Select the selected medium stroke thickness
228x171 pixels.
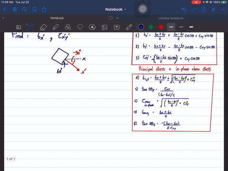tap(171, 27)
